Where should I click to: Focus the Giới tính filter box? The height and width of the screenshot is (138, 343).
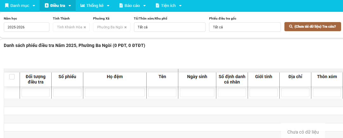(264, 93)
